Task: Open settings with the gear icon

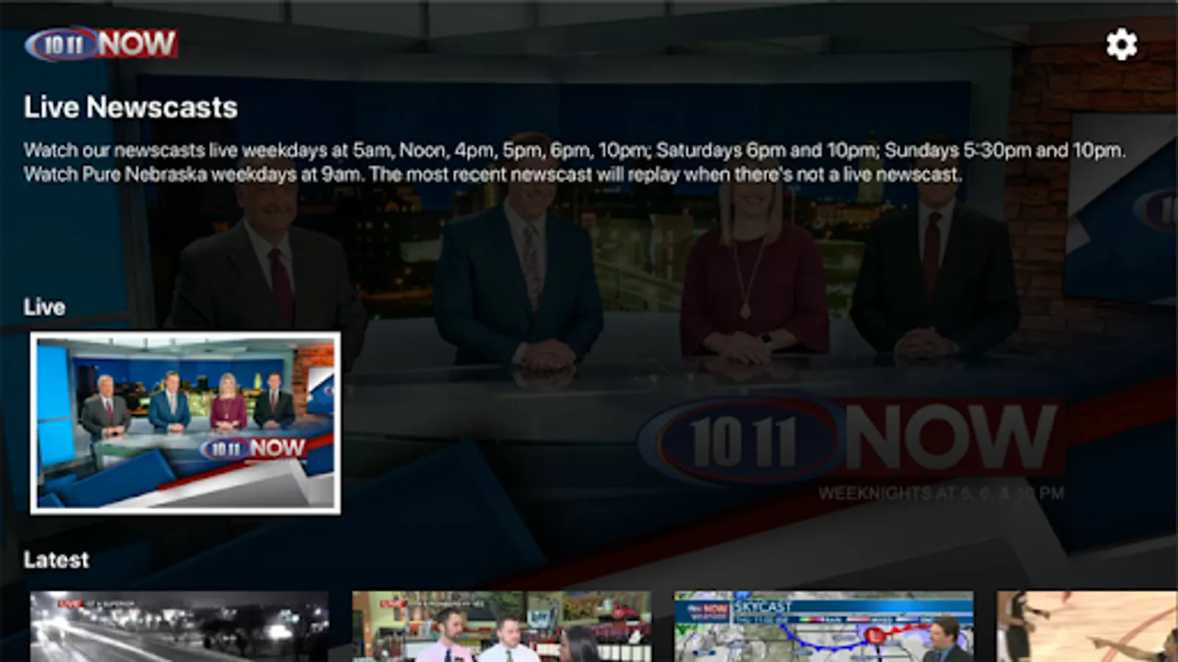Action: coord(1121,45)
